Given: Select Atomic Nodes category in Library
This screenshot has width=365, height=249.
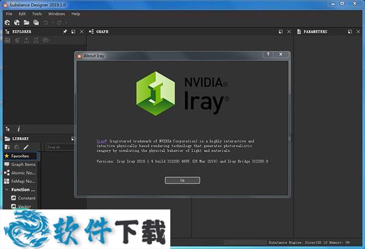Looking at the screenshot, I should point(20,173).
